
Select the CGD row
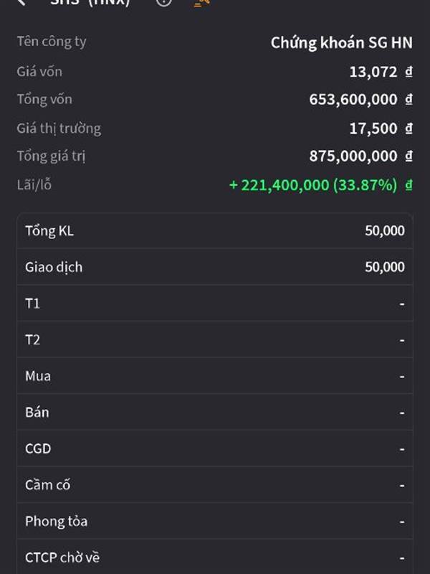tap(215, 448)
